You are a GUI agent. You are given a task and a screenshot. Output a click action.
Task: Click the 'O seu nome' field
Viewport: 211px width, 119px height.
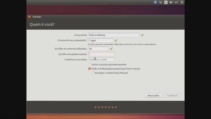coord(114,35)
